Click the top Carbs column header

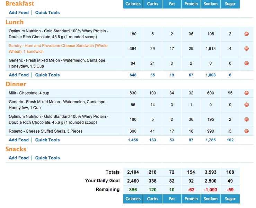(152, 4)
